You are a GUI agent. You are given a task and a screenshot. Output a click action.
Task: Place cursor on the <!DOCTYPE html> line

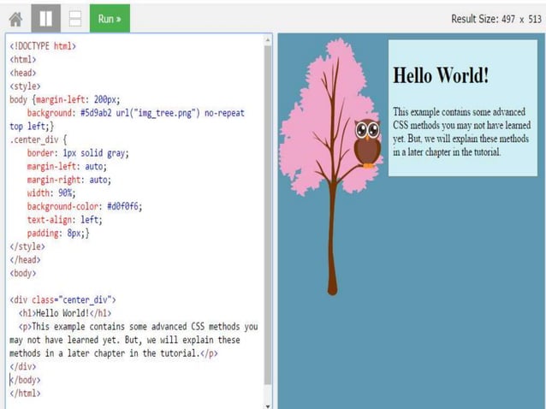coord(43,47)
